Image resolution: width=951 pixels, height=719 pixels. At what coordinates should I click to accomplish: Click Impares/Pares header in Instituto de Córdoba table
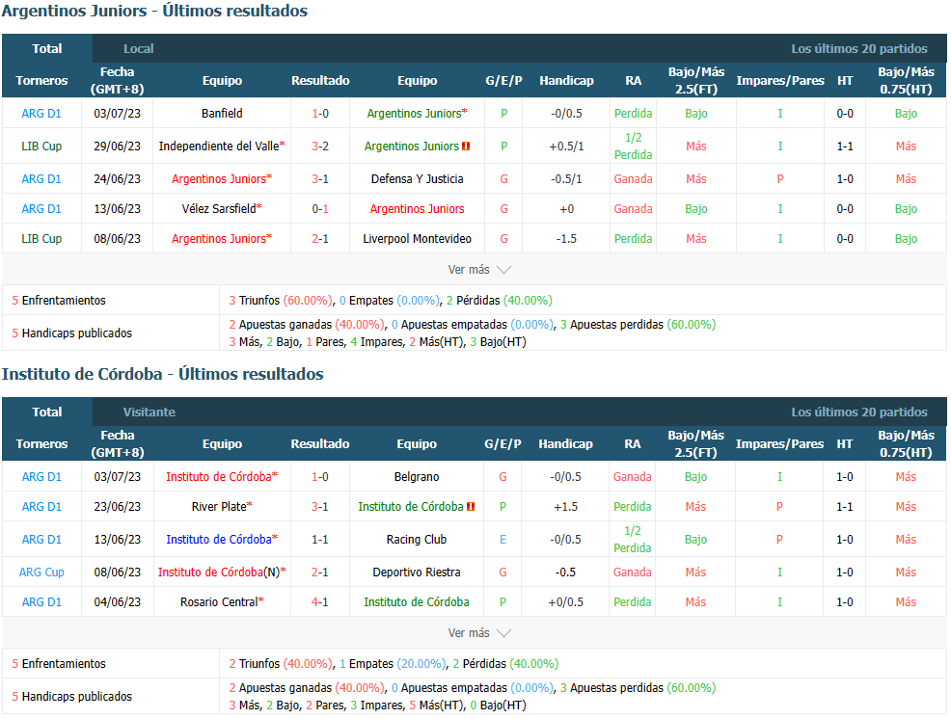(779, 443)
